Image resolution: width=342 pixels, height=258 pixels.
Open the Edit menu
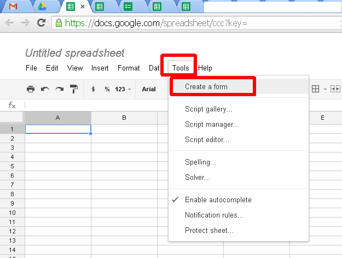coord(52,68)
